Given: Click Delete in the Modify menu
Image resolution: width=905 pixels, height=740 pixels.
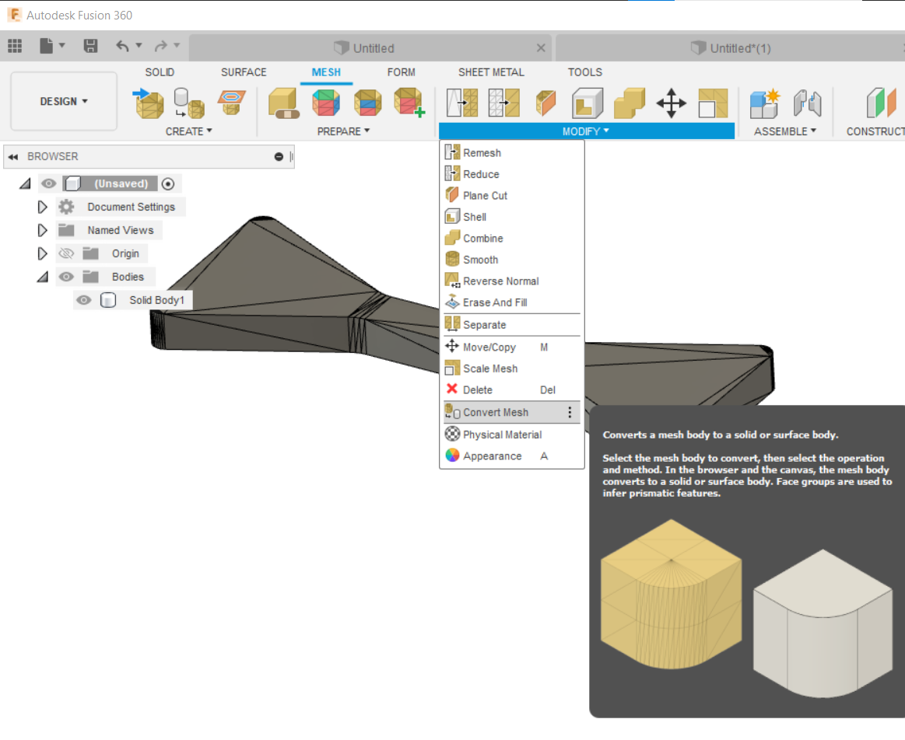Looking at the screenshot, I should [476, 389].
